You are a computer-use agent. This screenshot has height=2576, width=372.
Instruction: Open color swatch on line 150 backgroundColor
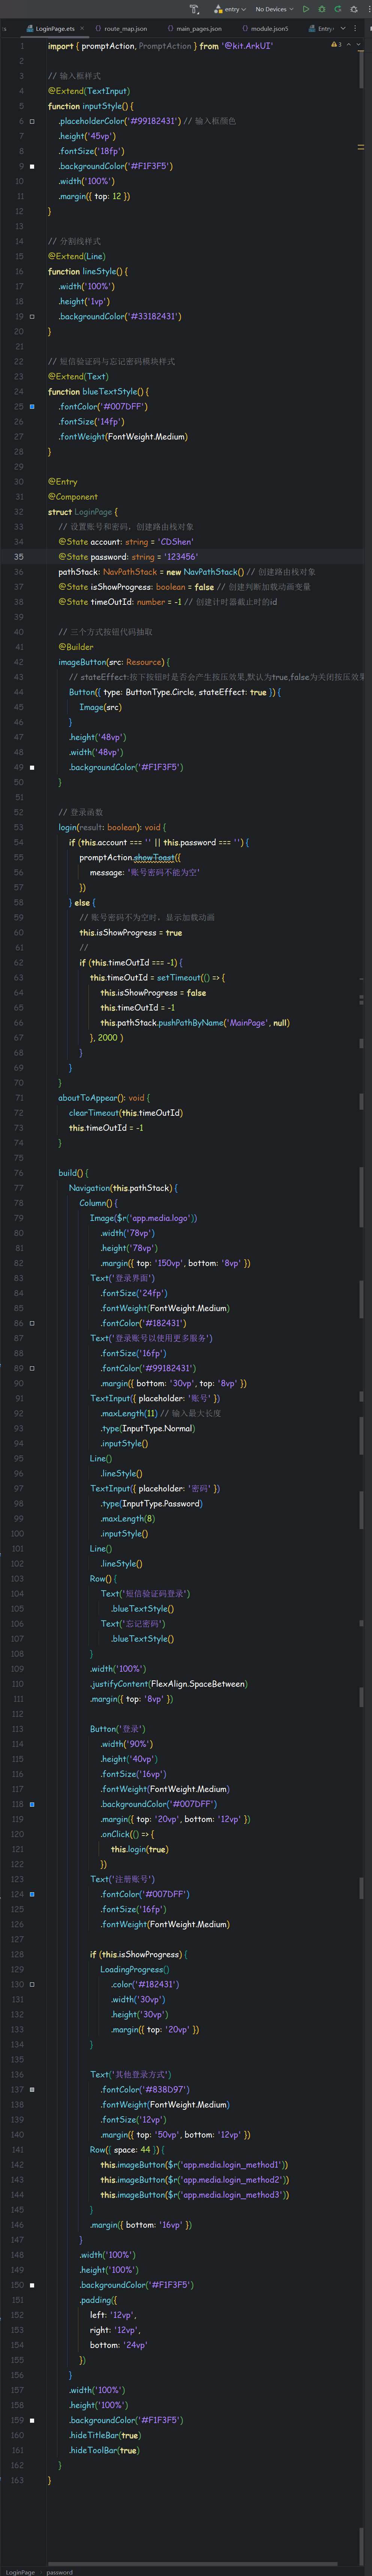(32, 2285)
